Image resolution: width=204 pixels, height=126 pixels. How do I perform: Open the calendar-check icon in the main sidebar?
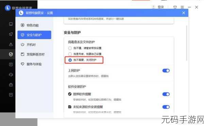pos(11,95)
